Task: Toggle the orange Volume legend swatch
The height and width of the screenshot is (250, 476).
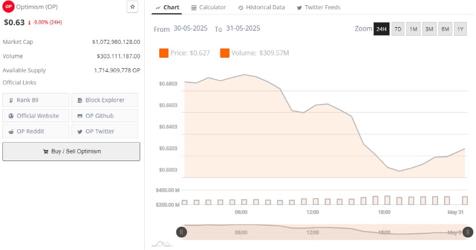Action: click(224, 53)
